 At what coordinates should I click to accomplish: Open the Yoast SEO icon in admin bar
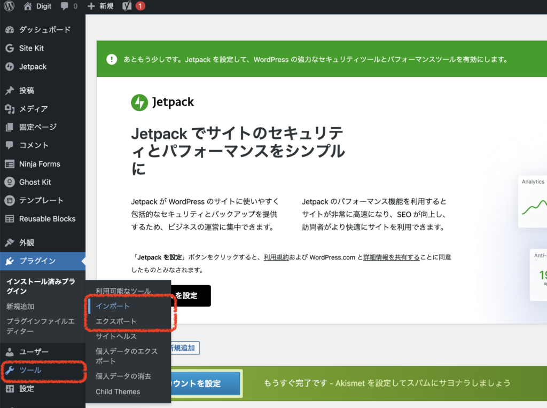coord(127,6)
